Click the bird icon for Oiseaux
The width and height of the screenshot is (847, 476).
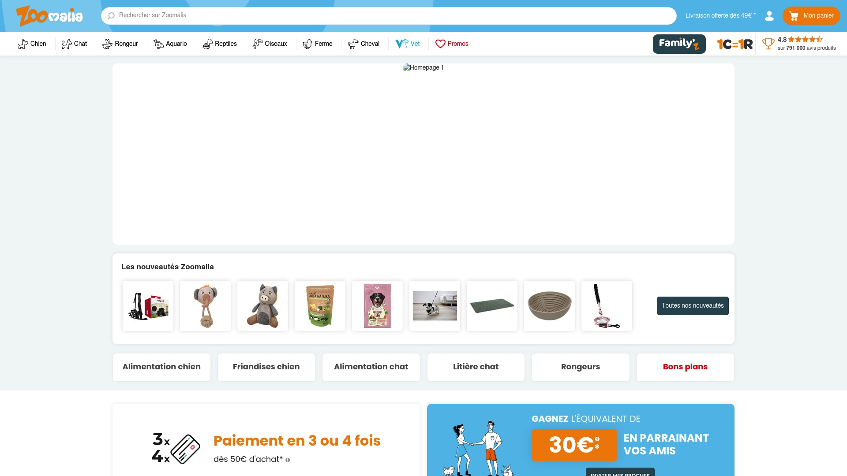coord(258,44)
